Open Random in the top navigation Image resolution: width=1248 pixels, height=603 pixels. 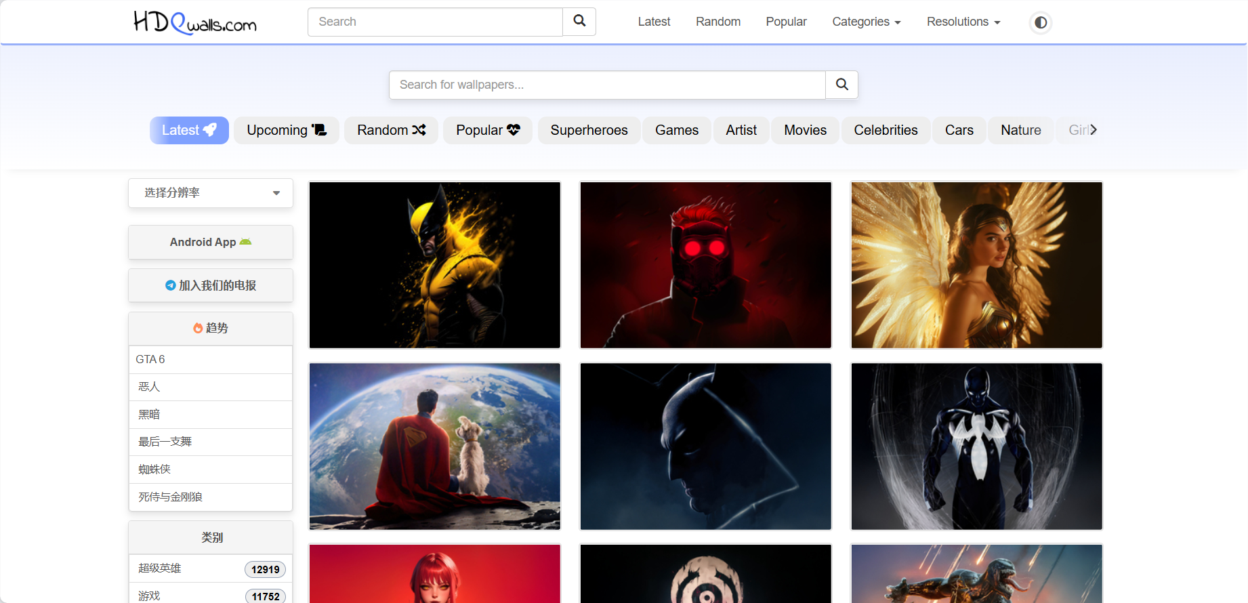point(718,22)
